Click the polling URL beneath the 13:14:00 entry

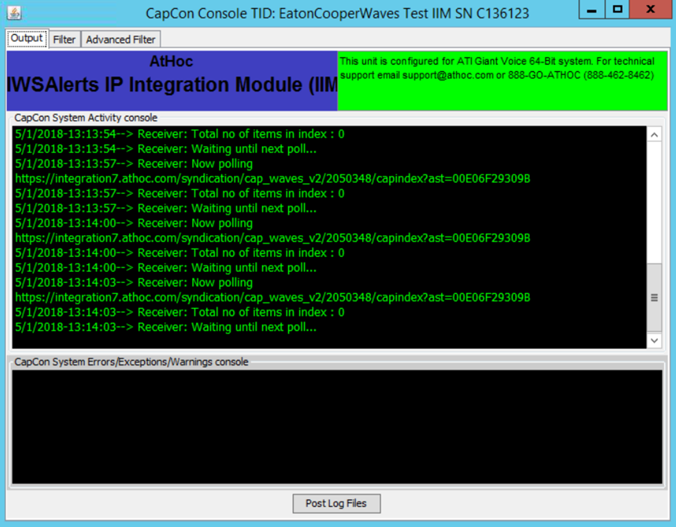pyautogui.click(x=273, y=238)
